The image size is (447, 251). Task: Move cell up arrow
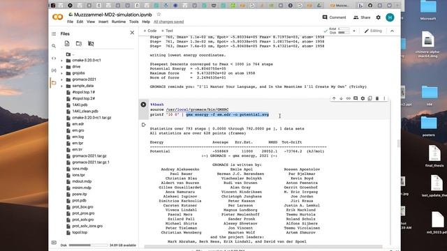334,98
